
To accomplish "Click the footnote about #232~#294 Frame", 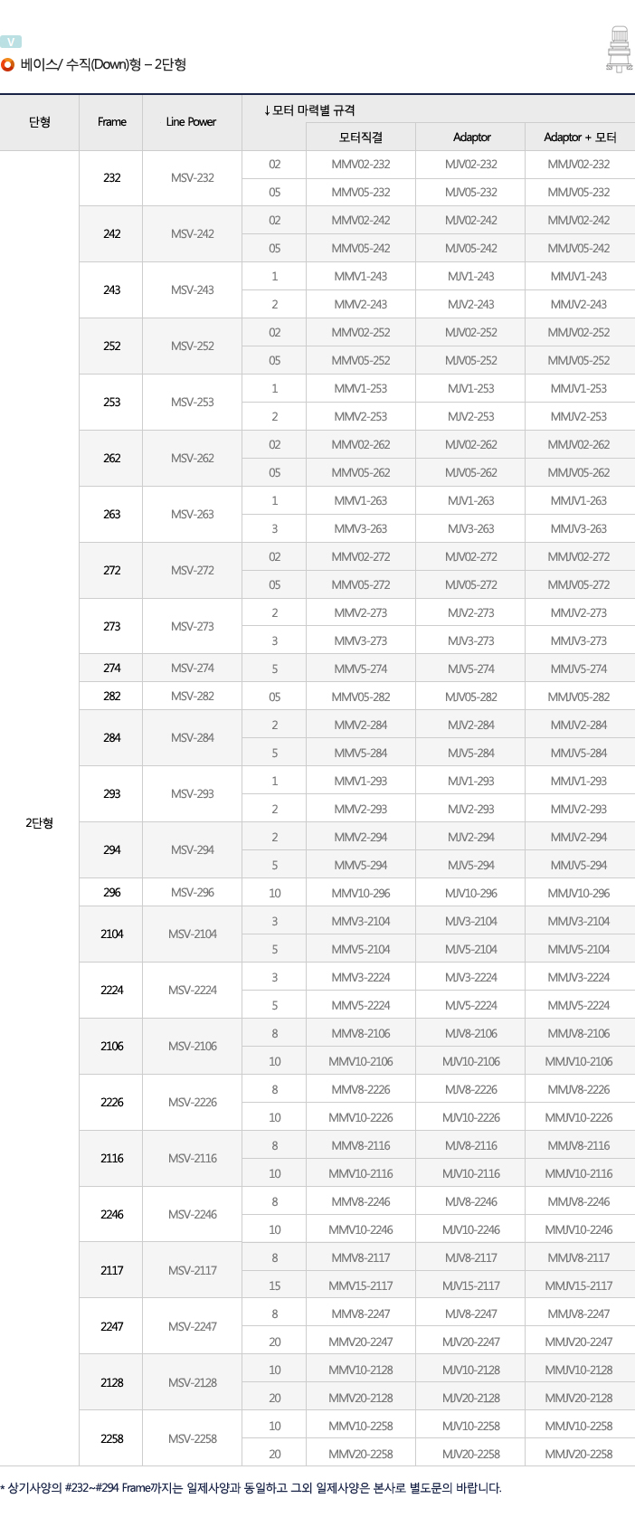I will point(251,1487).
